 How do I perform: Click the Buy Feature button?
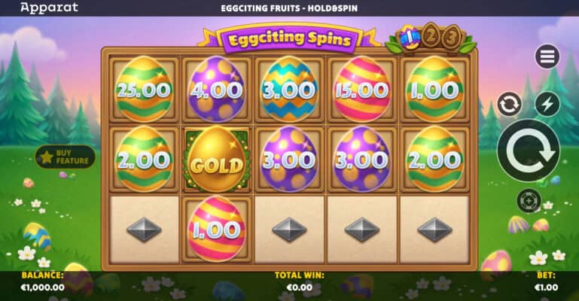pyautogui.click(x=66, y=157)
